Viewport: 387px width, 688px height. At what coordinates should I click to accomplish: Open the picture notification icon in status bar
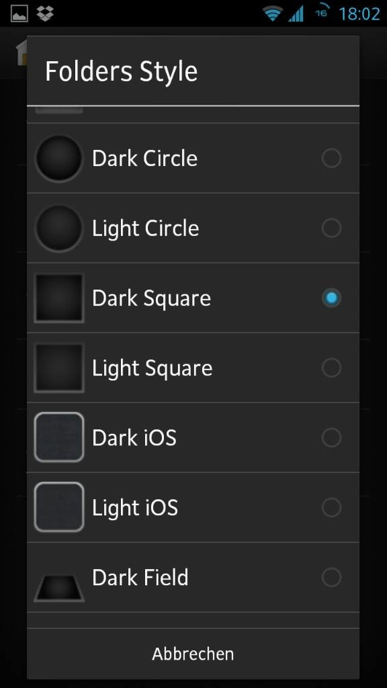click(x=19, y=14)
